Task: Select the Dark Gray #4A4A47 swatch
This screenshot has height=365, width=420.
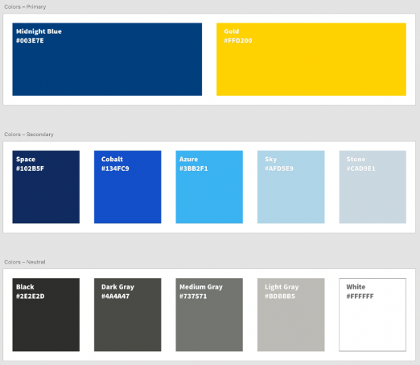Action: [128, 315]
